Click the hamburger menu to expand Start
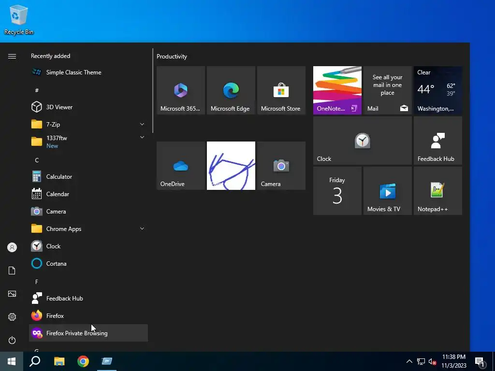 pyautogui.click(x=12, y=56)
